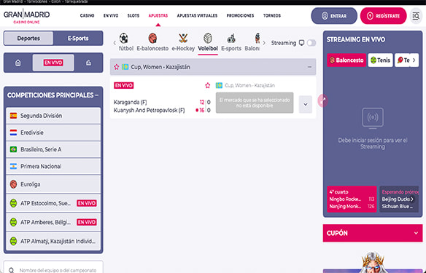Screen dimensions: 426x273
Task: Open the promotional character banner thumbnail
Action: point(373,262)
